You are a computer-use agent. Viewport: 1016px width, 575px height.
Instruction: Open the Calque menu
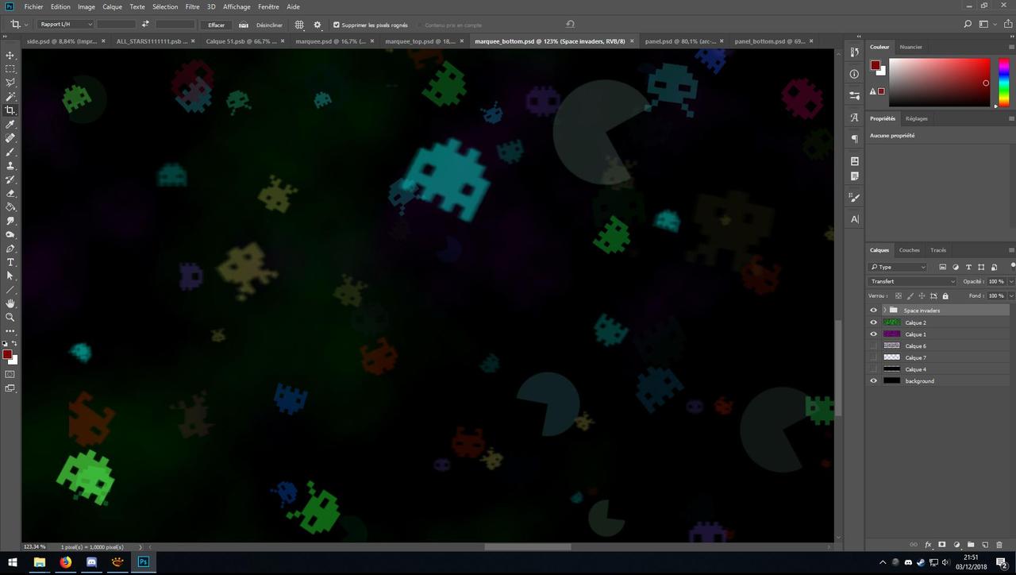point(113,6)
